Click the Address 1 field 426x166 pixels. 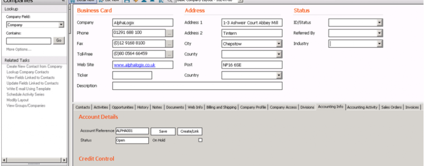coord(252,23)
